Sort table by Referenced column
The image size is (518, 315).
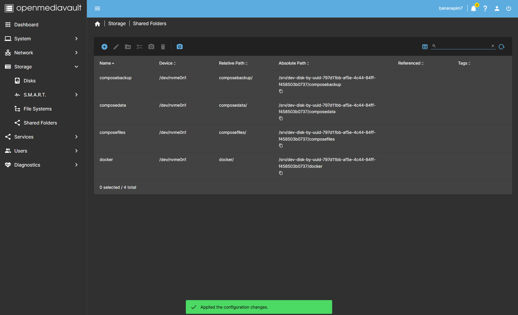(x=411, y=63)
